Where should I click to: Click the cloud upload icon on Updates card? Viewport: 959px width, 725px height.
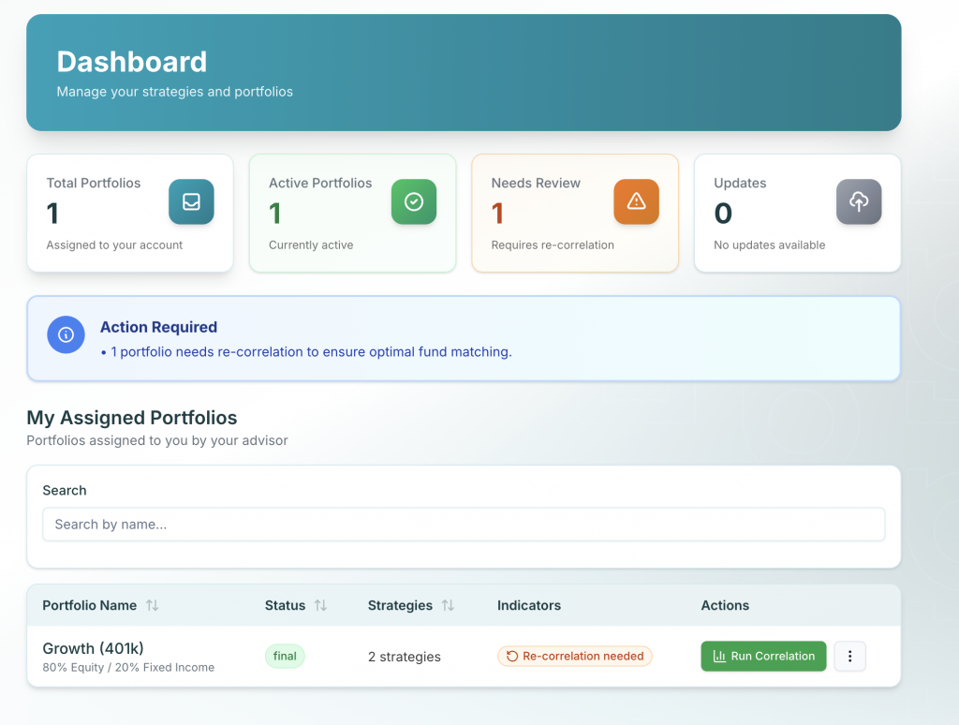(x=858, y=202)
